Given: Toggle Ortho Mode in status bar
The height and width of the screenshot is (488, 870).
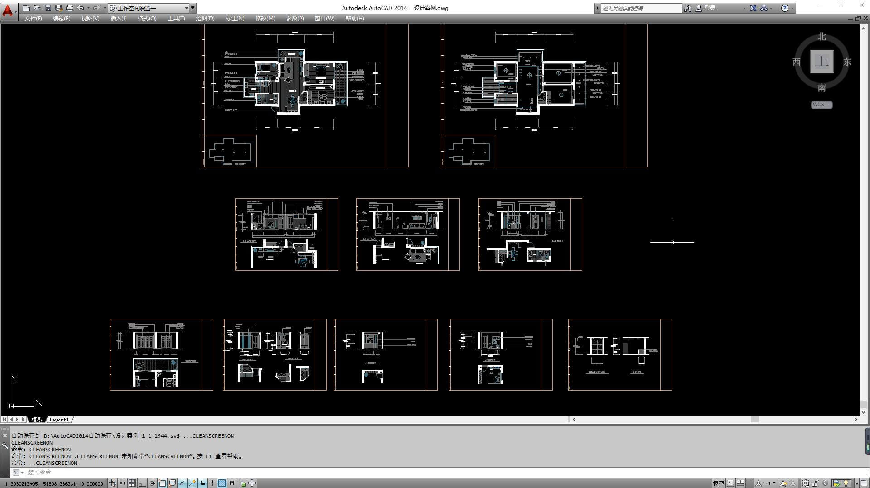Looking at the screenshot, I should (142, 483).
